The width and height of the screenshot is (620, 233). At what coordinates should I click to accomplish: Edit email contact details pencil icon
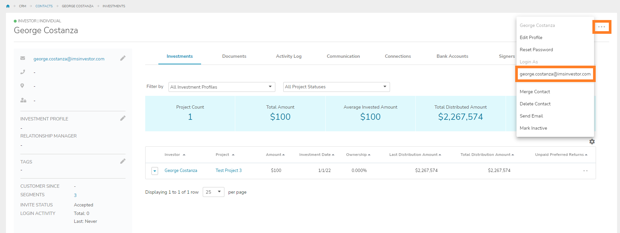coord(123,58)
